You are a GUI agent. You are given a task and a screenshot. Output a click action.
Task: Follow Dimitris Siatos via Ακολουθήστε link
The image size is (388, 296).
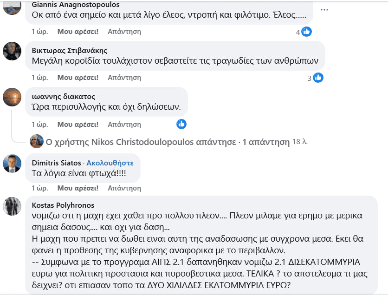tap(110, 163)
